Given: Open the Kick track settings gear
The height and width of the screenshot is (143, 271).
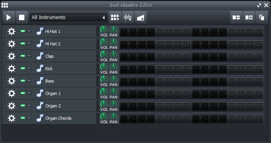Looking at the screenshot, I should (x=12, y=69).
